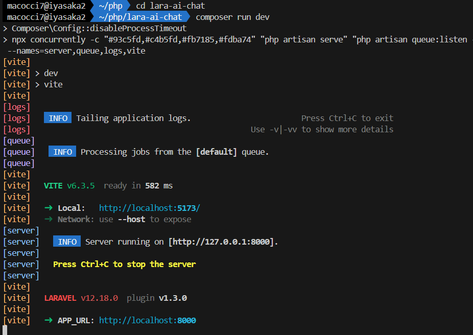The width and height of the screenshot is (473, 335).
Task: Click the dim arrow beside Network
Action: click(x=49, y=220)
